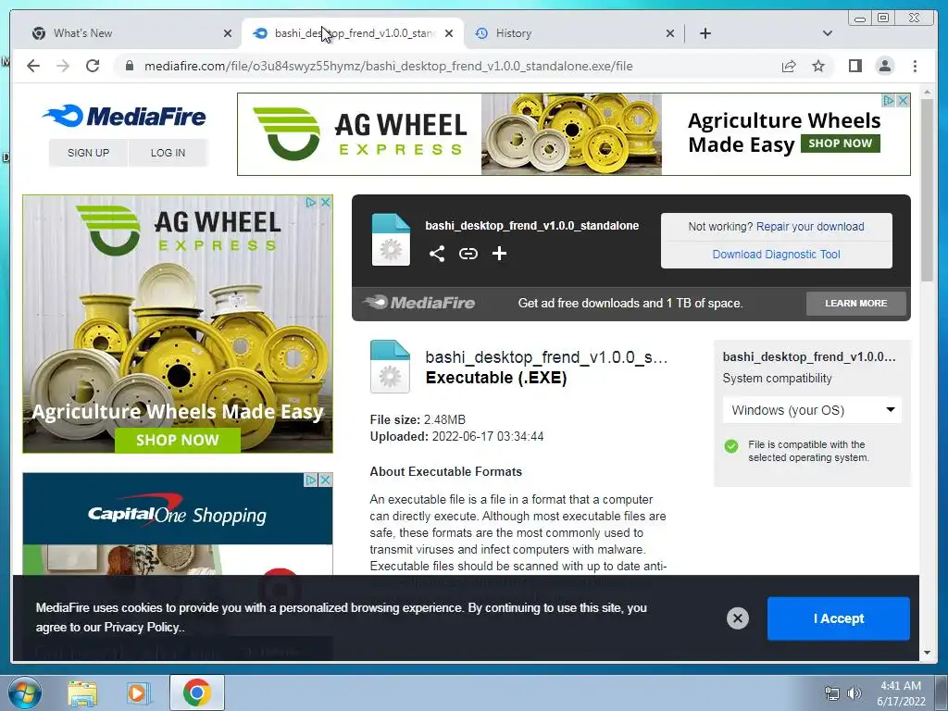Click the MediaFire logo
This screenshot has width=948, height=711.
(x=124, y=116)
